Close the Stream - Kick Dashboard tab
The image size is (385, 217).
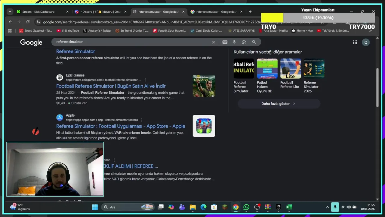point(67,12)
